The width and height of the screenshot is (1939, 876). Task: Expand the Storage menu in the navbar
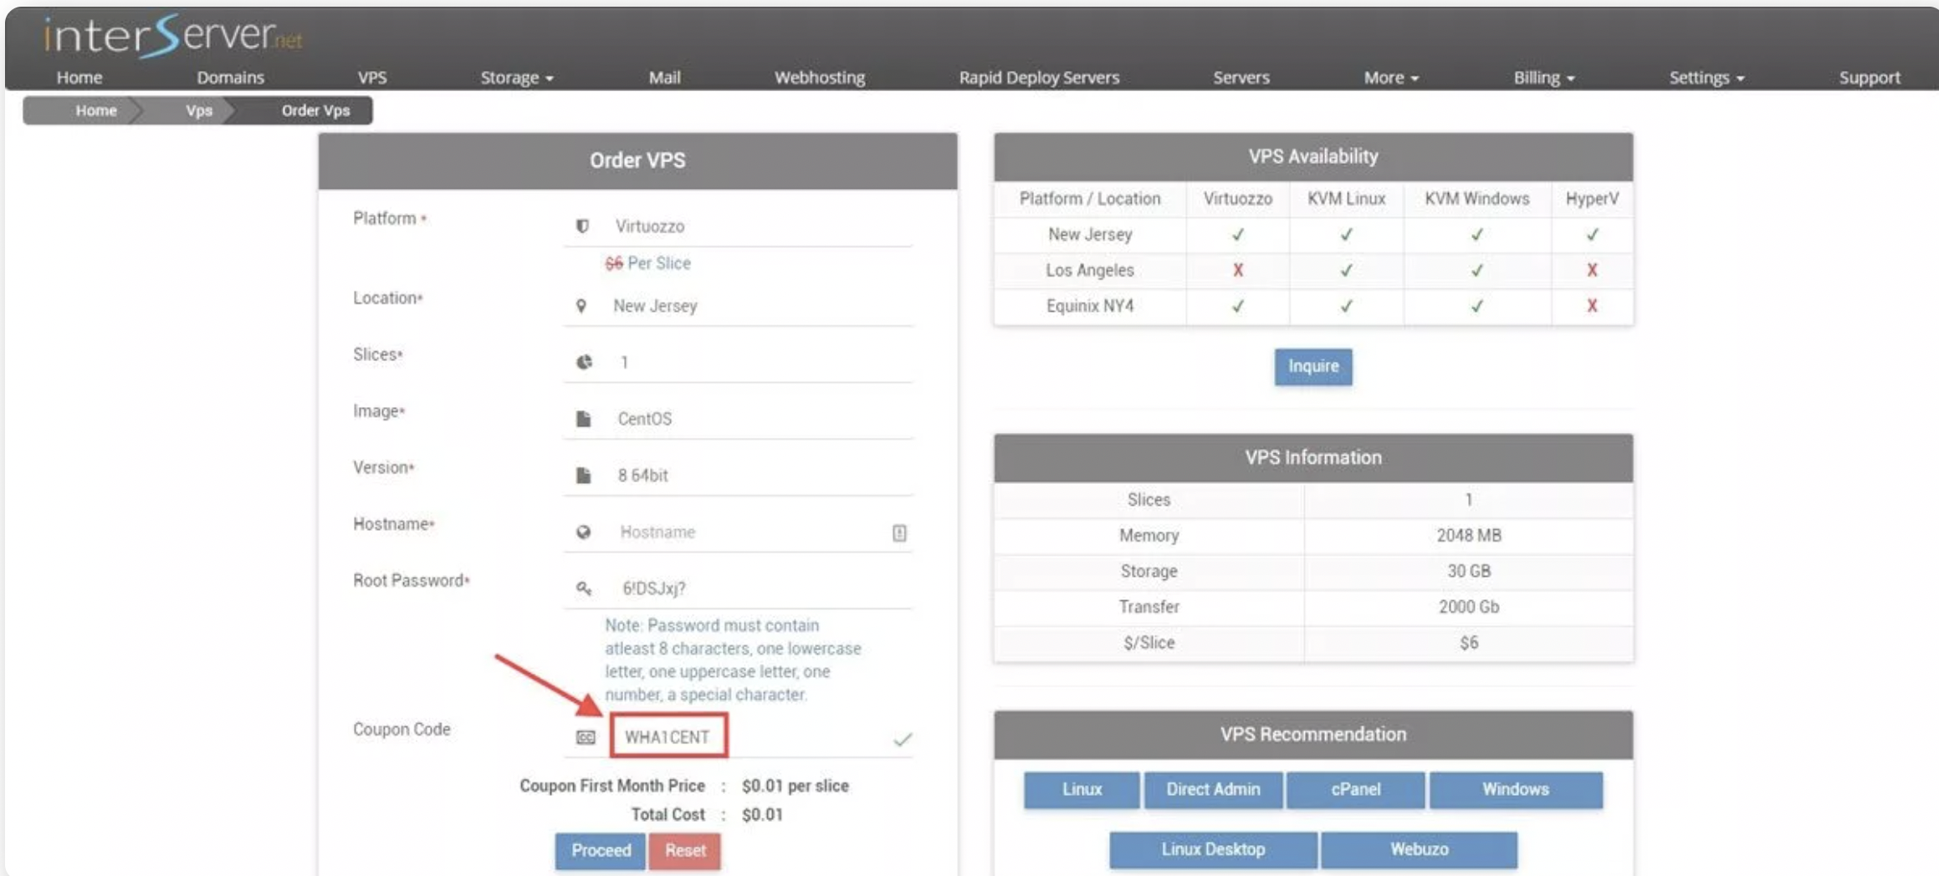click(x=517, y=78)
